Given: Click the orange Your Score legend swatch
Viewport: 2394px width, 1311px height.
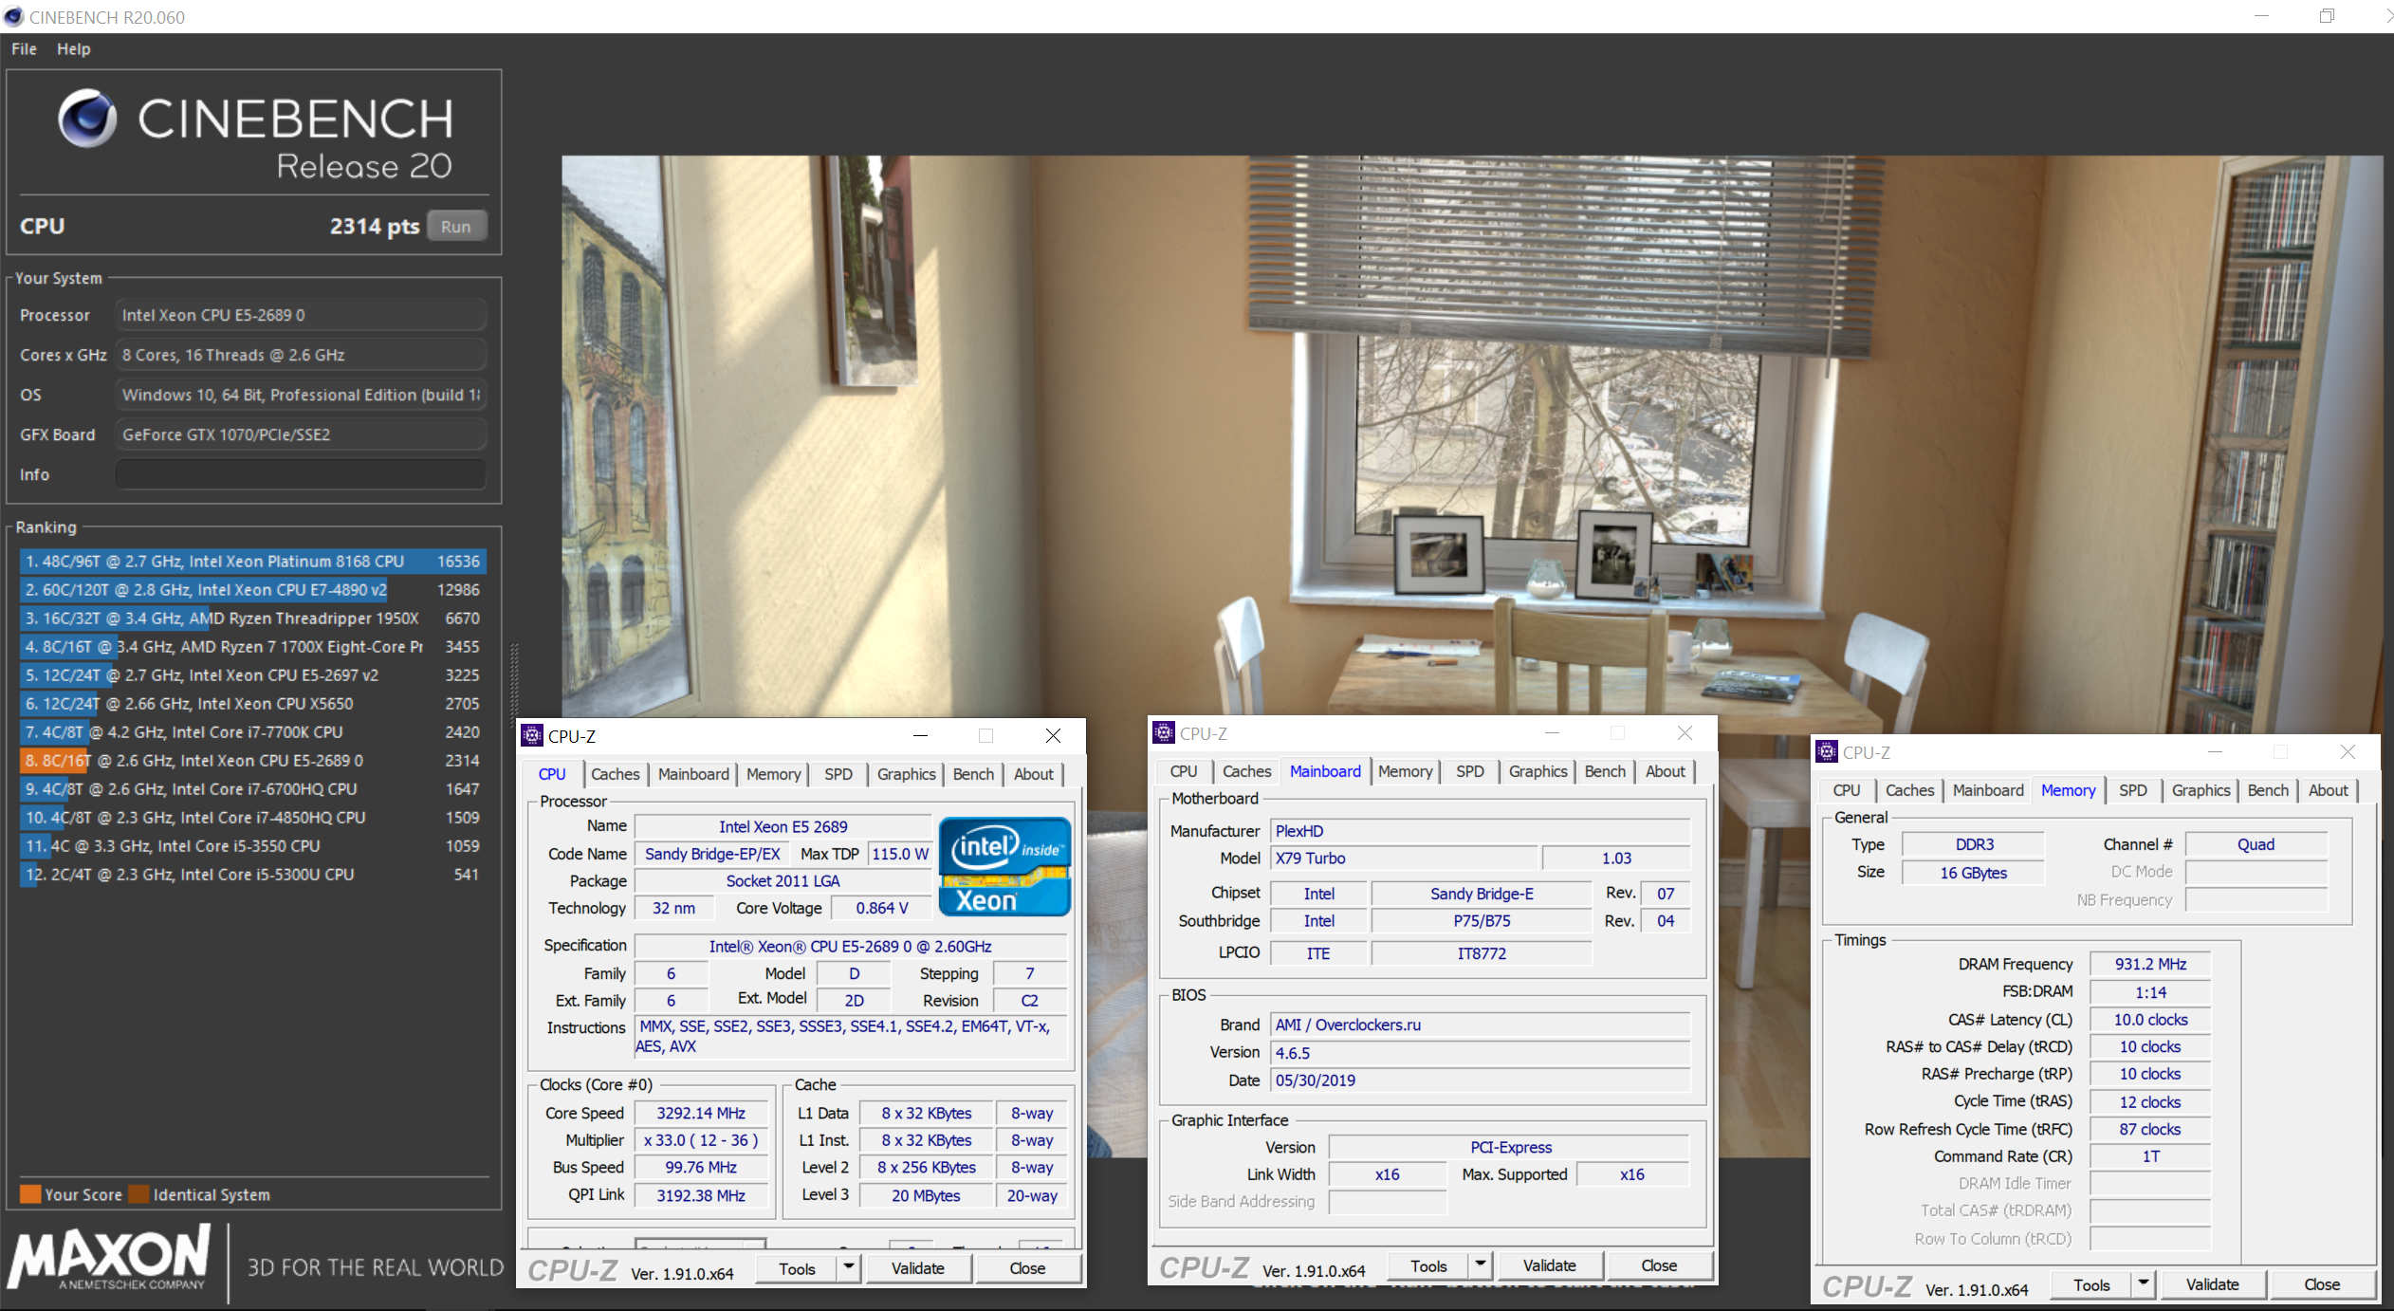Looking at the screenshot, I should click(30, 1194).
